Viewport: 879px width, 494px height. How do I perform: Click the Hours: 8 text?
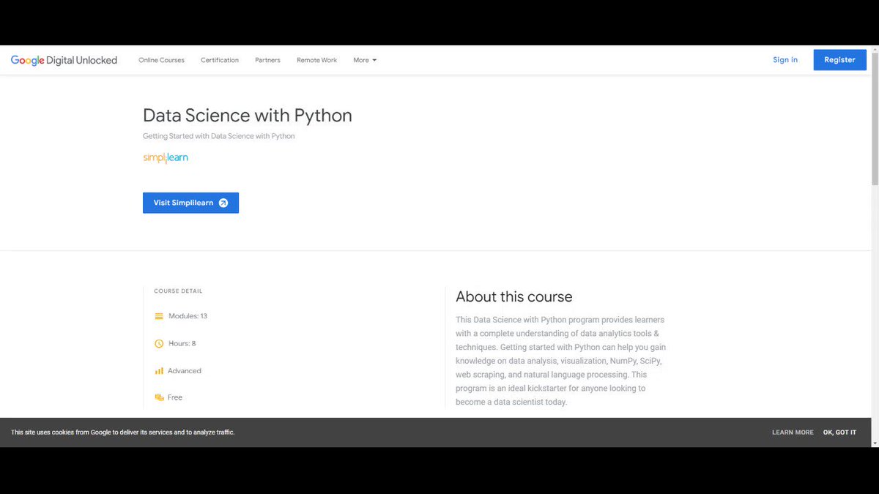coord(182,343)
